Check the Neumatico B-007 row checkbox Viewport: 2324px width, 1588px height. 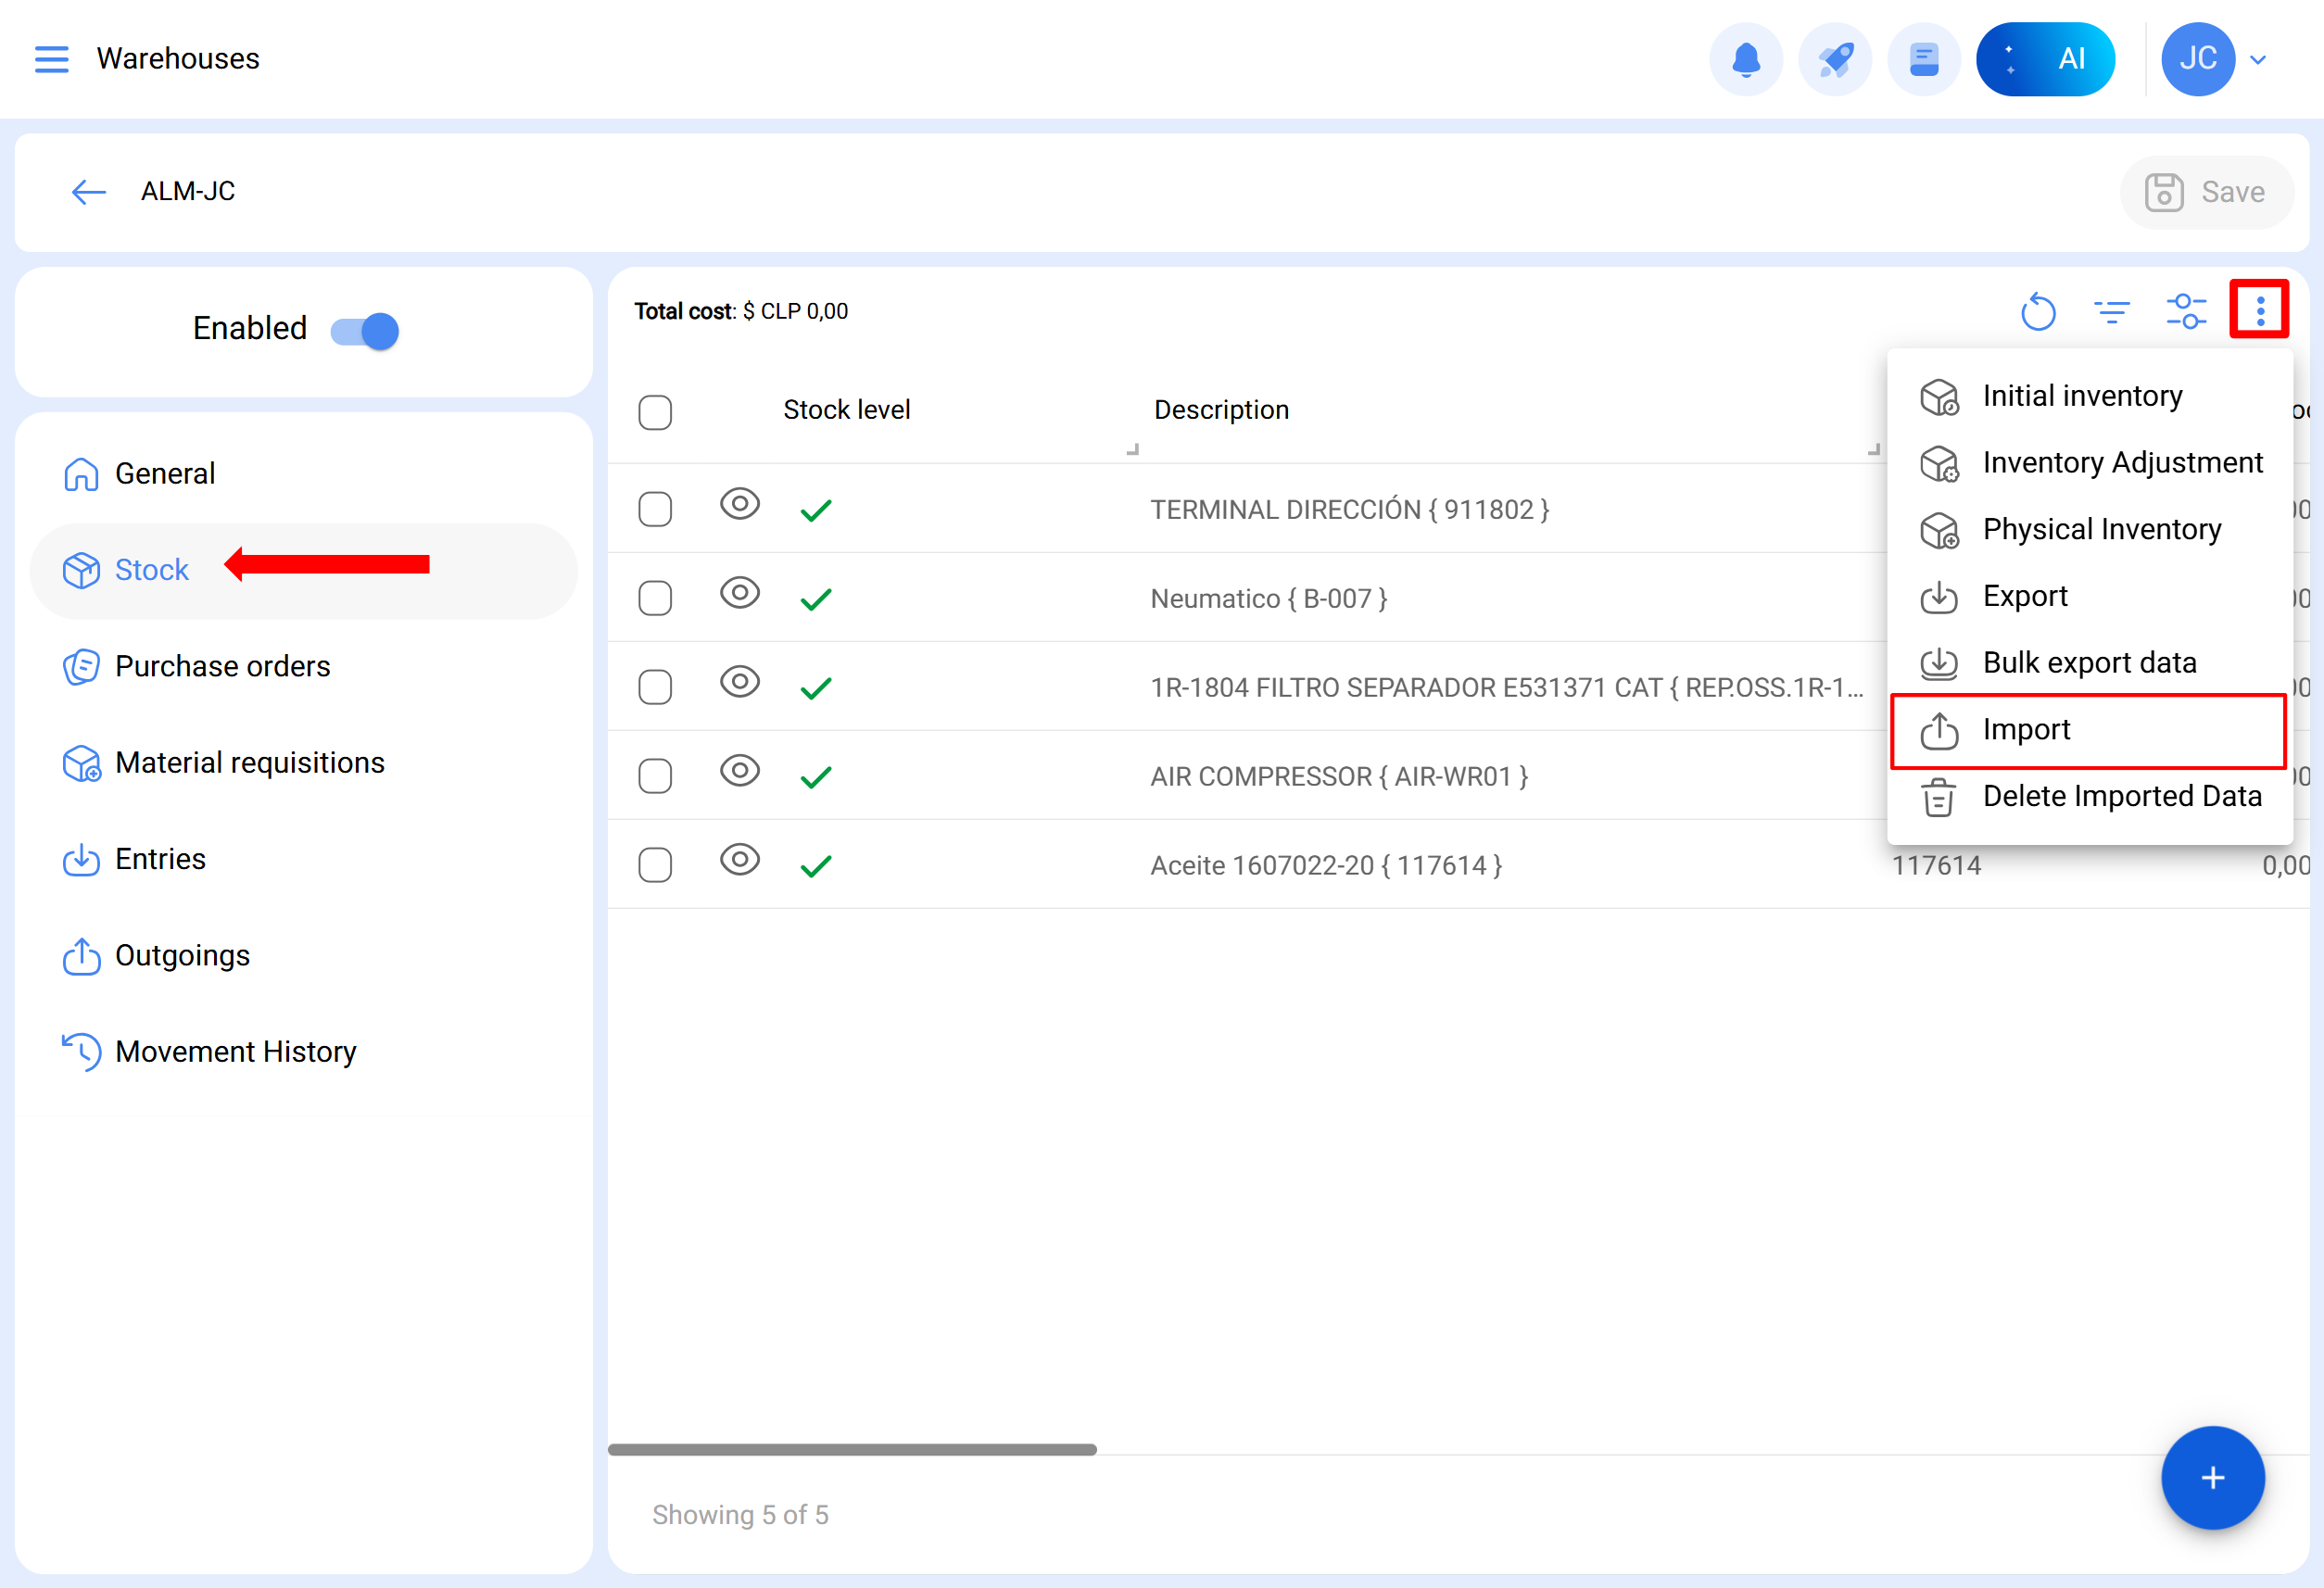(x=655, y=598)
